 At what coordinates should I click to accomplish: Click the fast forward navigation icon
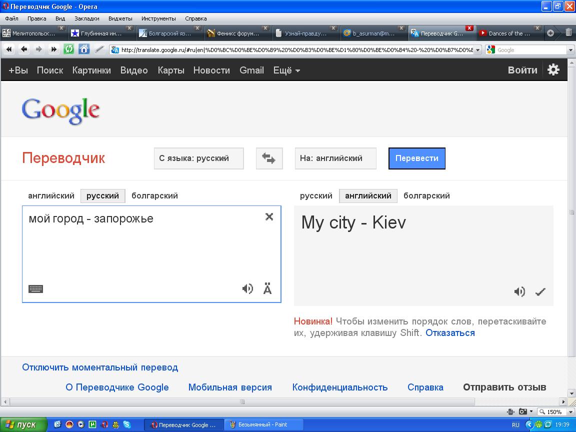coord(53,49)
